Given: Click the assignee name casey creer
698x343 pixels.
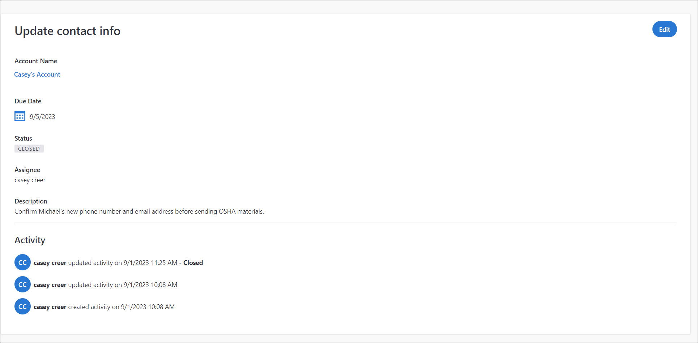Looking at the screenshot, I should [x=30, y=180].
